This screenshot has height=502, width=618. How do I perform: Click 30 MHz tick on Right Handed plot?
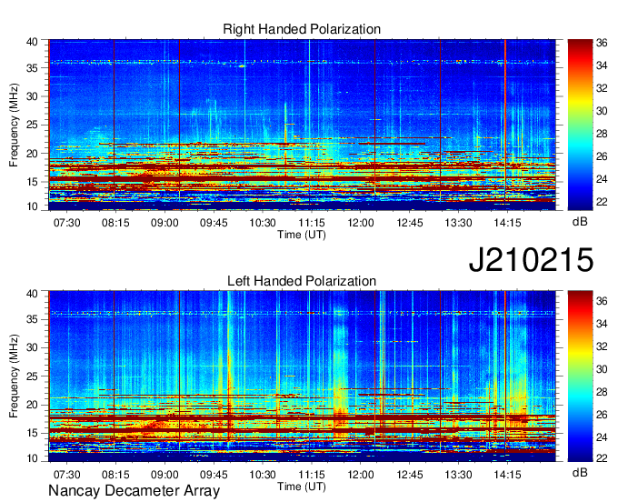click(x=33, y=96)
